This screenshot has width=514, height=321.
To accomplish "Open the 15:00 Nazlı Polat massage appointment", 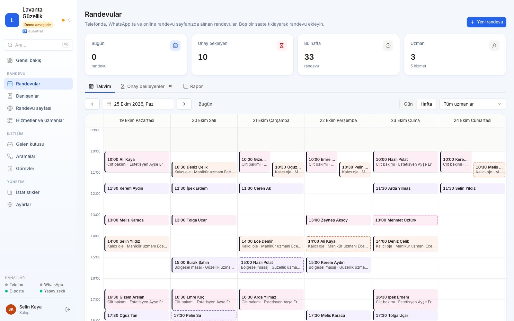I will pyautogui.click(x=271, y=265).
